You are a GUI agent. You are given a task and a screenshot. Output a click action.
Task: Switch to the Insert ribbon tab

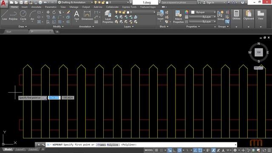25,7
